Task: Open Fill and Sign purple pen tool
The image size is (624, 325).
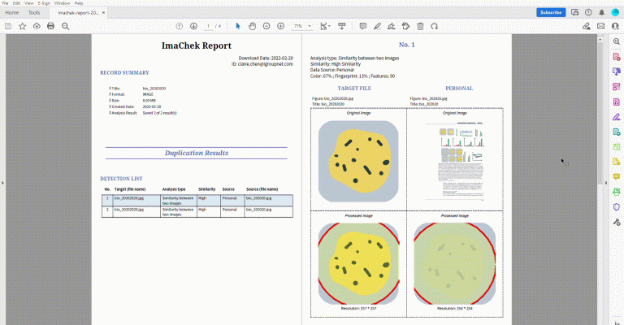Action: click(x=617, y=117)
